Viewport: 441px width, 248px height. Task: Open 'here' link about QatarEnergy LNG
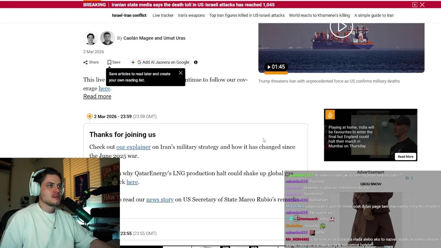click(132, 182)
